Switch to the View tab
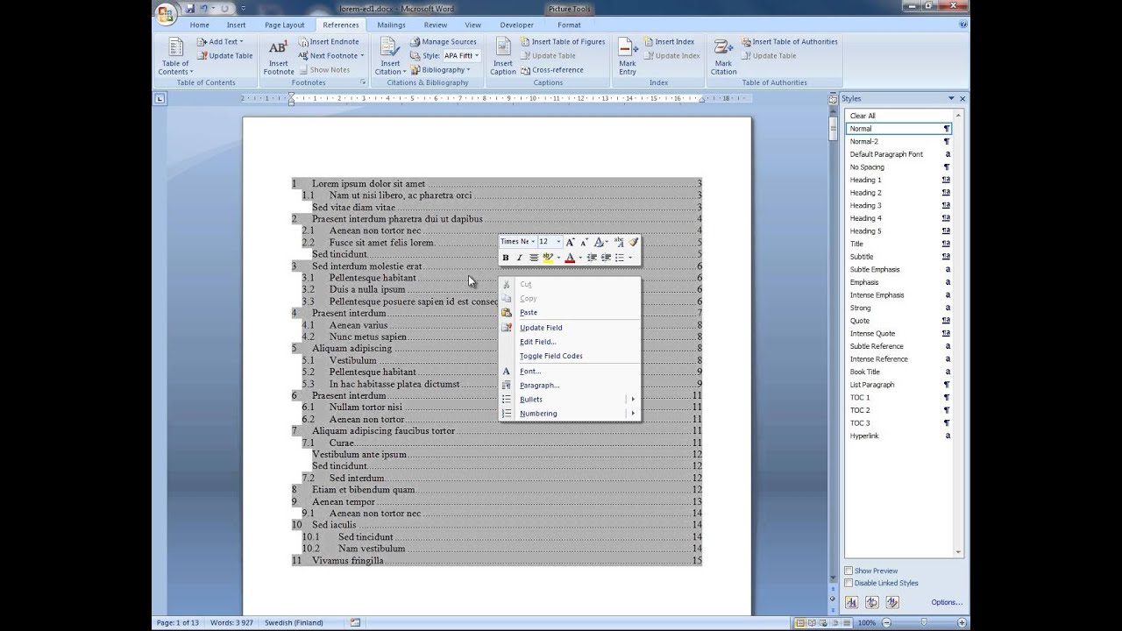This screenshot has height=631, width=1122. [x=473, y=25]
